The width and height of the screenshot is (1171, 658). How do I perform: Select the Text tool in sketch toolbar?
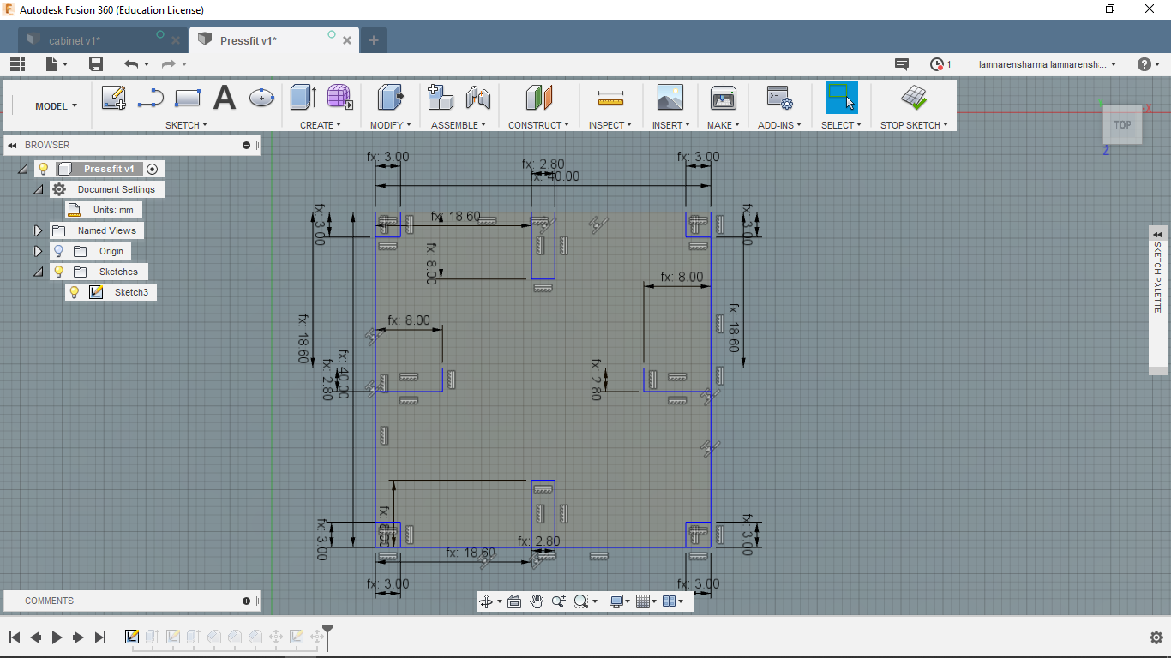coord(225,98)
